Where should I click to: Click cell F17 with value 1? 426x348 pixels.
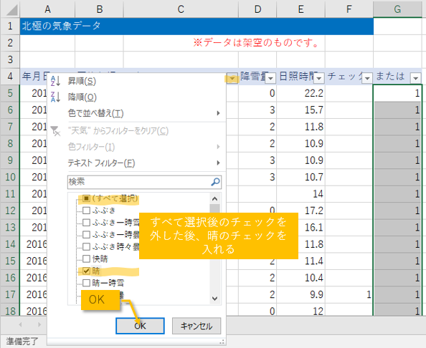(349, 294)
